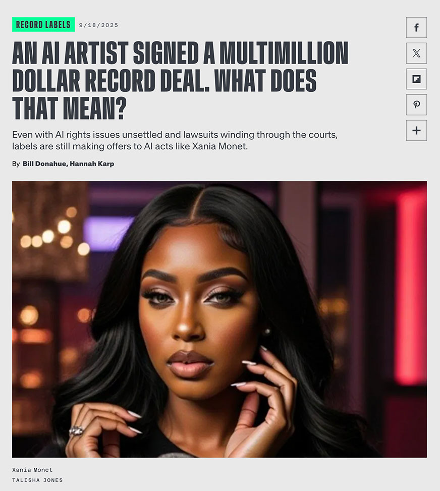Viewport: 440px width, 491px height.
Task: Open the Record Labels category tag
Action: (43, 24)
